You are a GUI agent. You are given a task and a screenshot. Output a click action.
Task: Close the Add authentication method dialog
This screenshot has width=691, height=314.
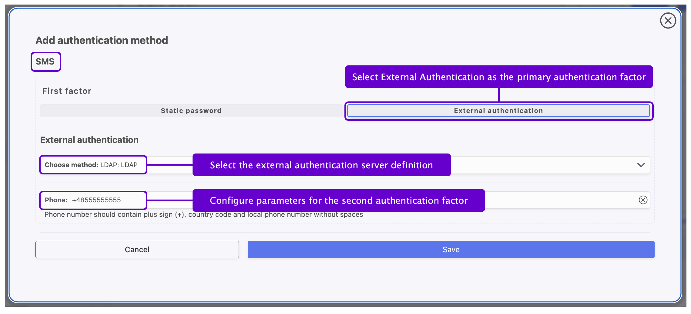pyautogui.click(x=668, y=21)
